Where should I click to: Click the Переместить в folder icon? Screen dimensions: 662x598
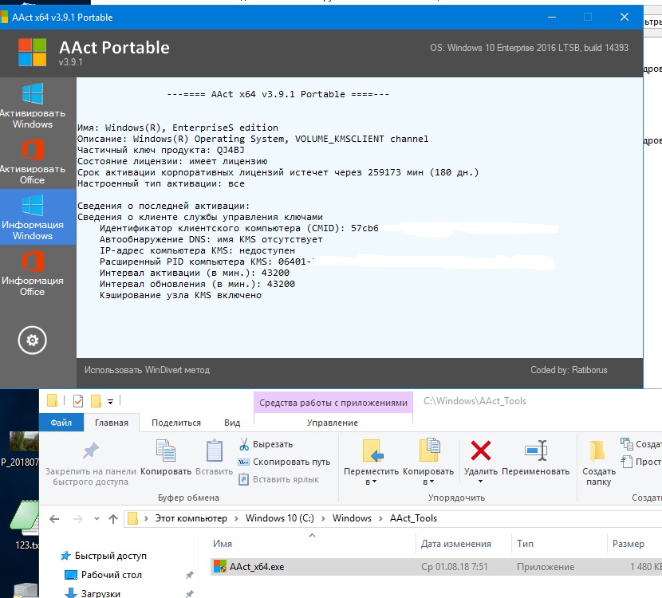coord(372,450)
